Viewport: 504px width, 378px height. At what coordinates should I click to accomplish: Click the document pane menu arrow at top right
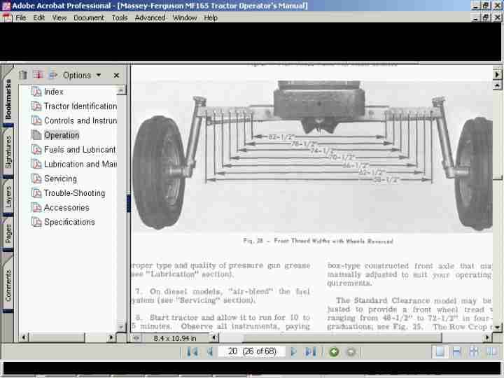click(x=497, y=74)
